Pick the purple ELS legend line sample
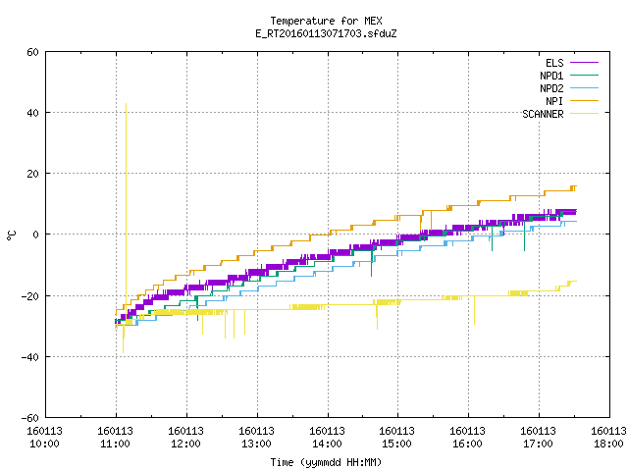This screenshot has height=471, width=628. (x=584, y=63)
